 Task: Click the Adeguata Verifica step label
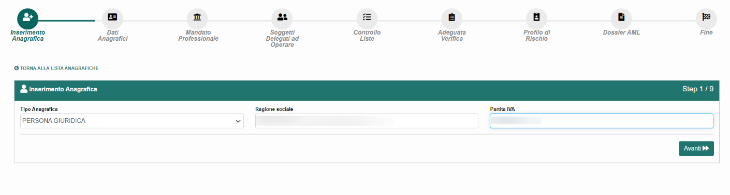tap(452, 36)
